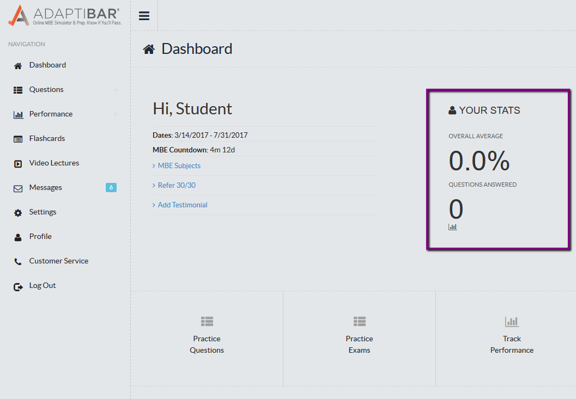
Task: Click the Flashcards sidebar icon
Action: click(18, 139)
